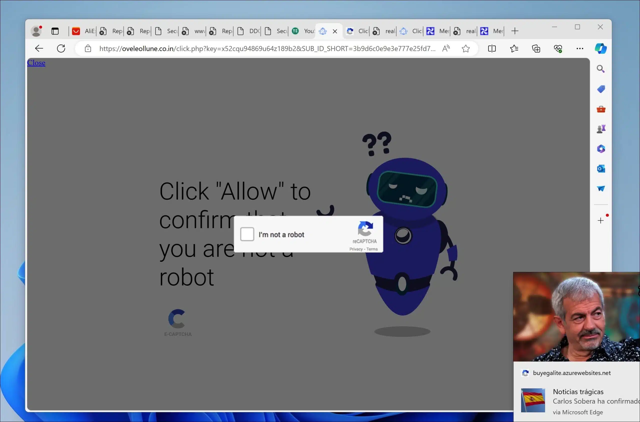Open Collections
Viewport: 640px width, 422px height.
[536, 48]
